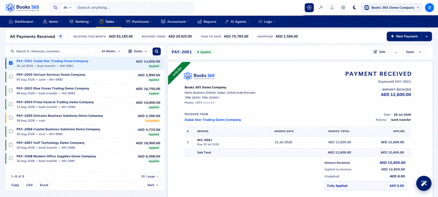Click the Books 365 logo in the header
The width and height of the screenshot is (438, 197).
point(22,8)
